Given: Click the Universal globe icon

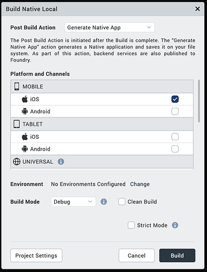Looking at the screenshot, I should point(17,162).
